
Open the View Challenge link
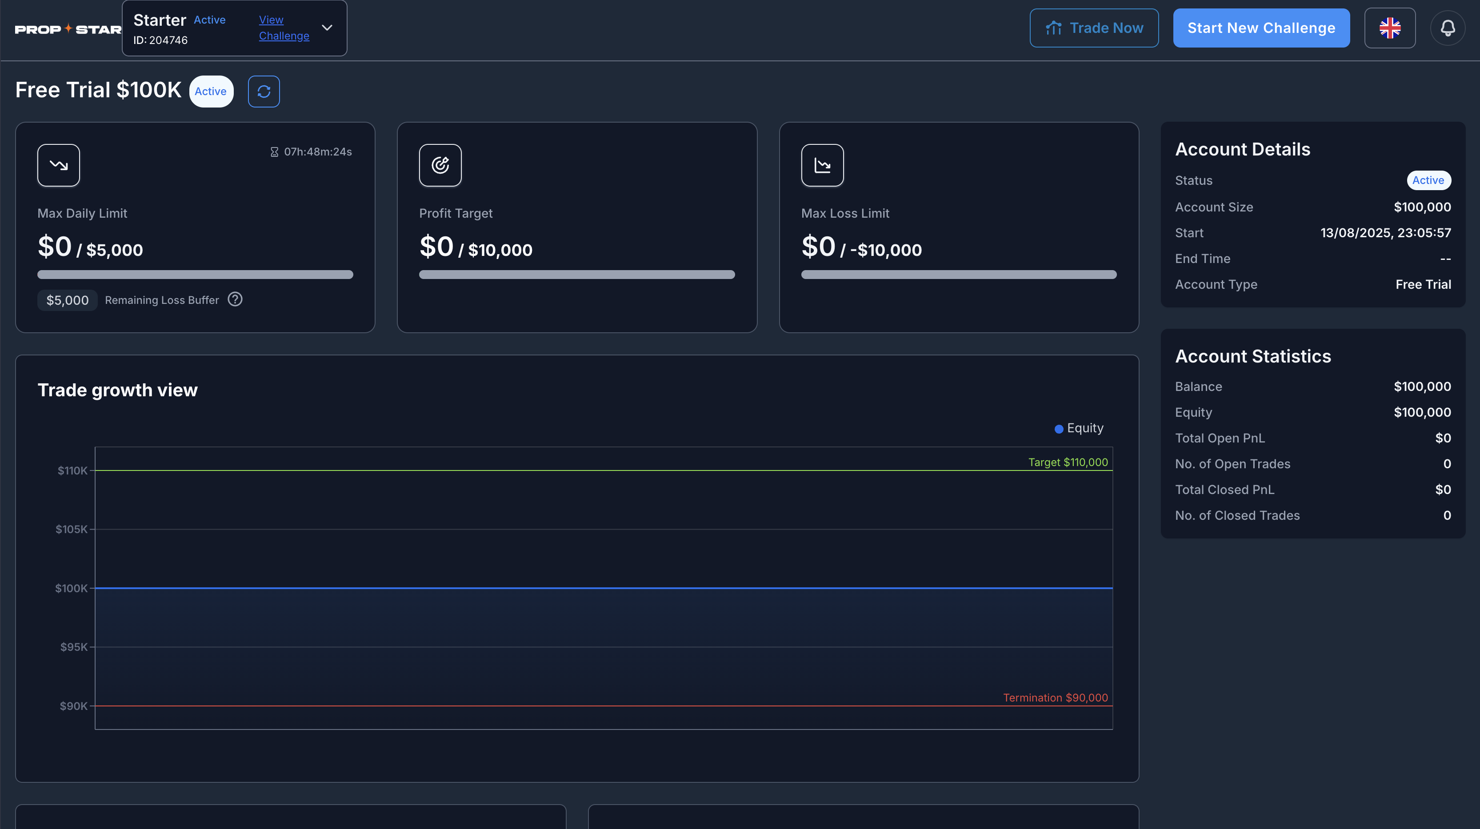tap(284, 28)
